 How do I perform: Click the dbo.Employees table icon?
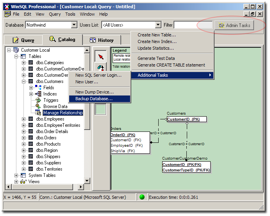[x=30, y=119]
